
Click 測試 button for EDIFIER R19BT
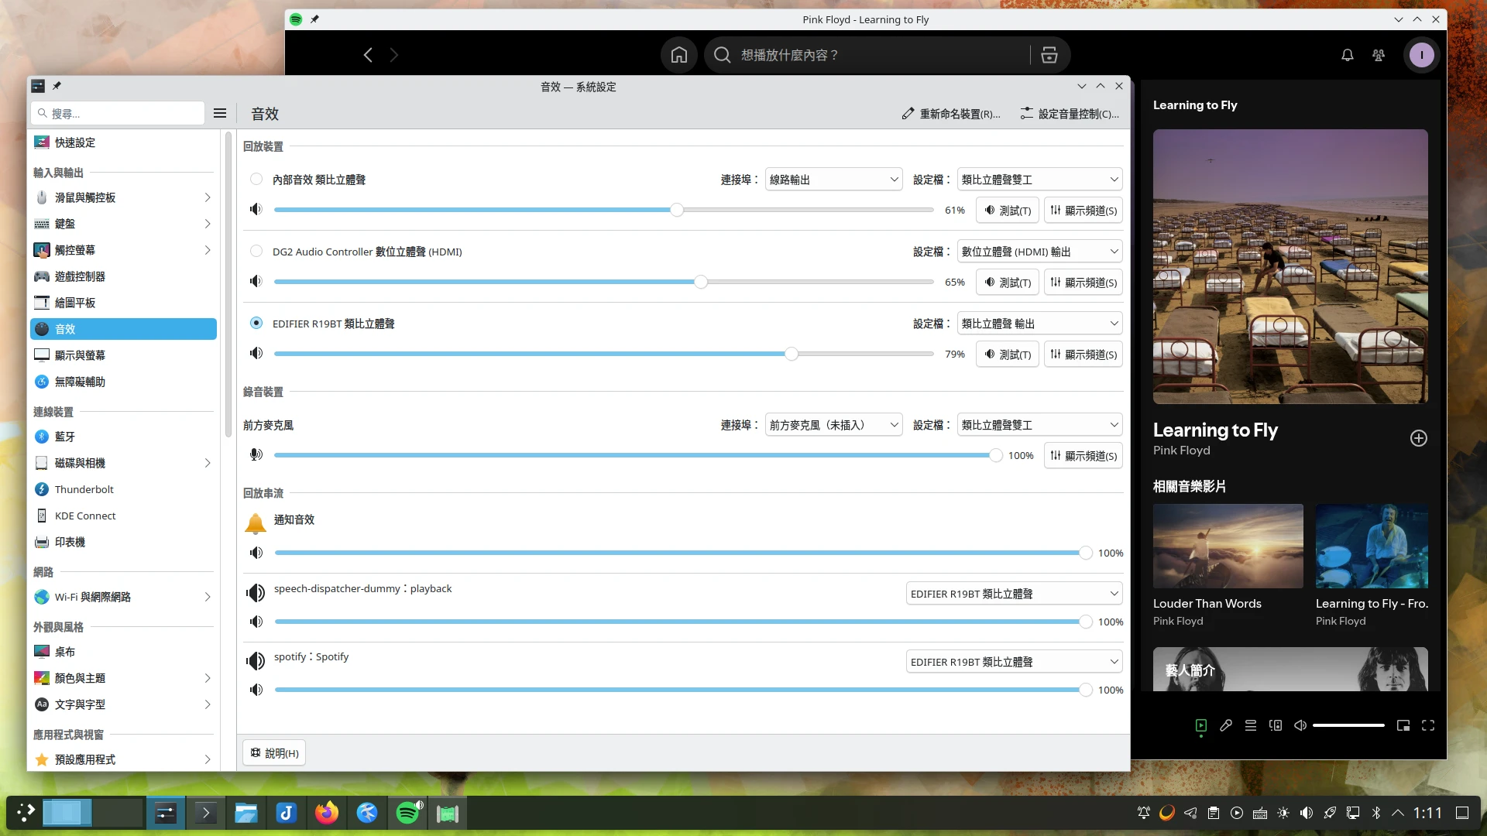(x=1007, y=355)
